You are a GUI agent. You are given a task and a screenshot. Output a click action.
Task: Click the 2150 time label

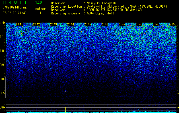click(x=173, y=24)
